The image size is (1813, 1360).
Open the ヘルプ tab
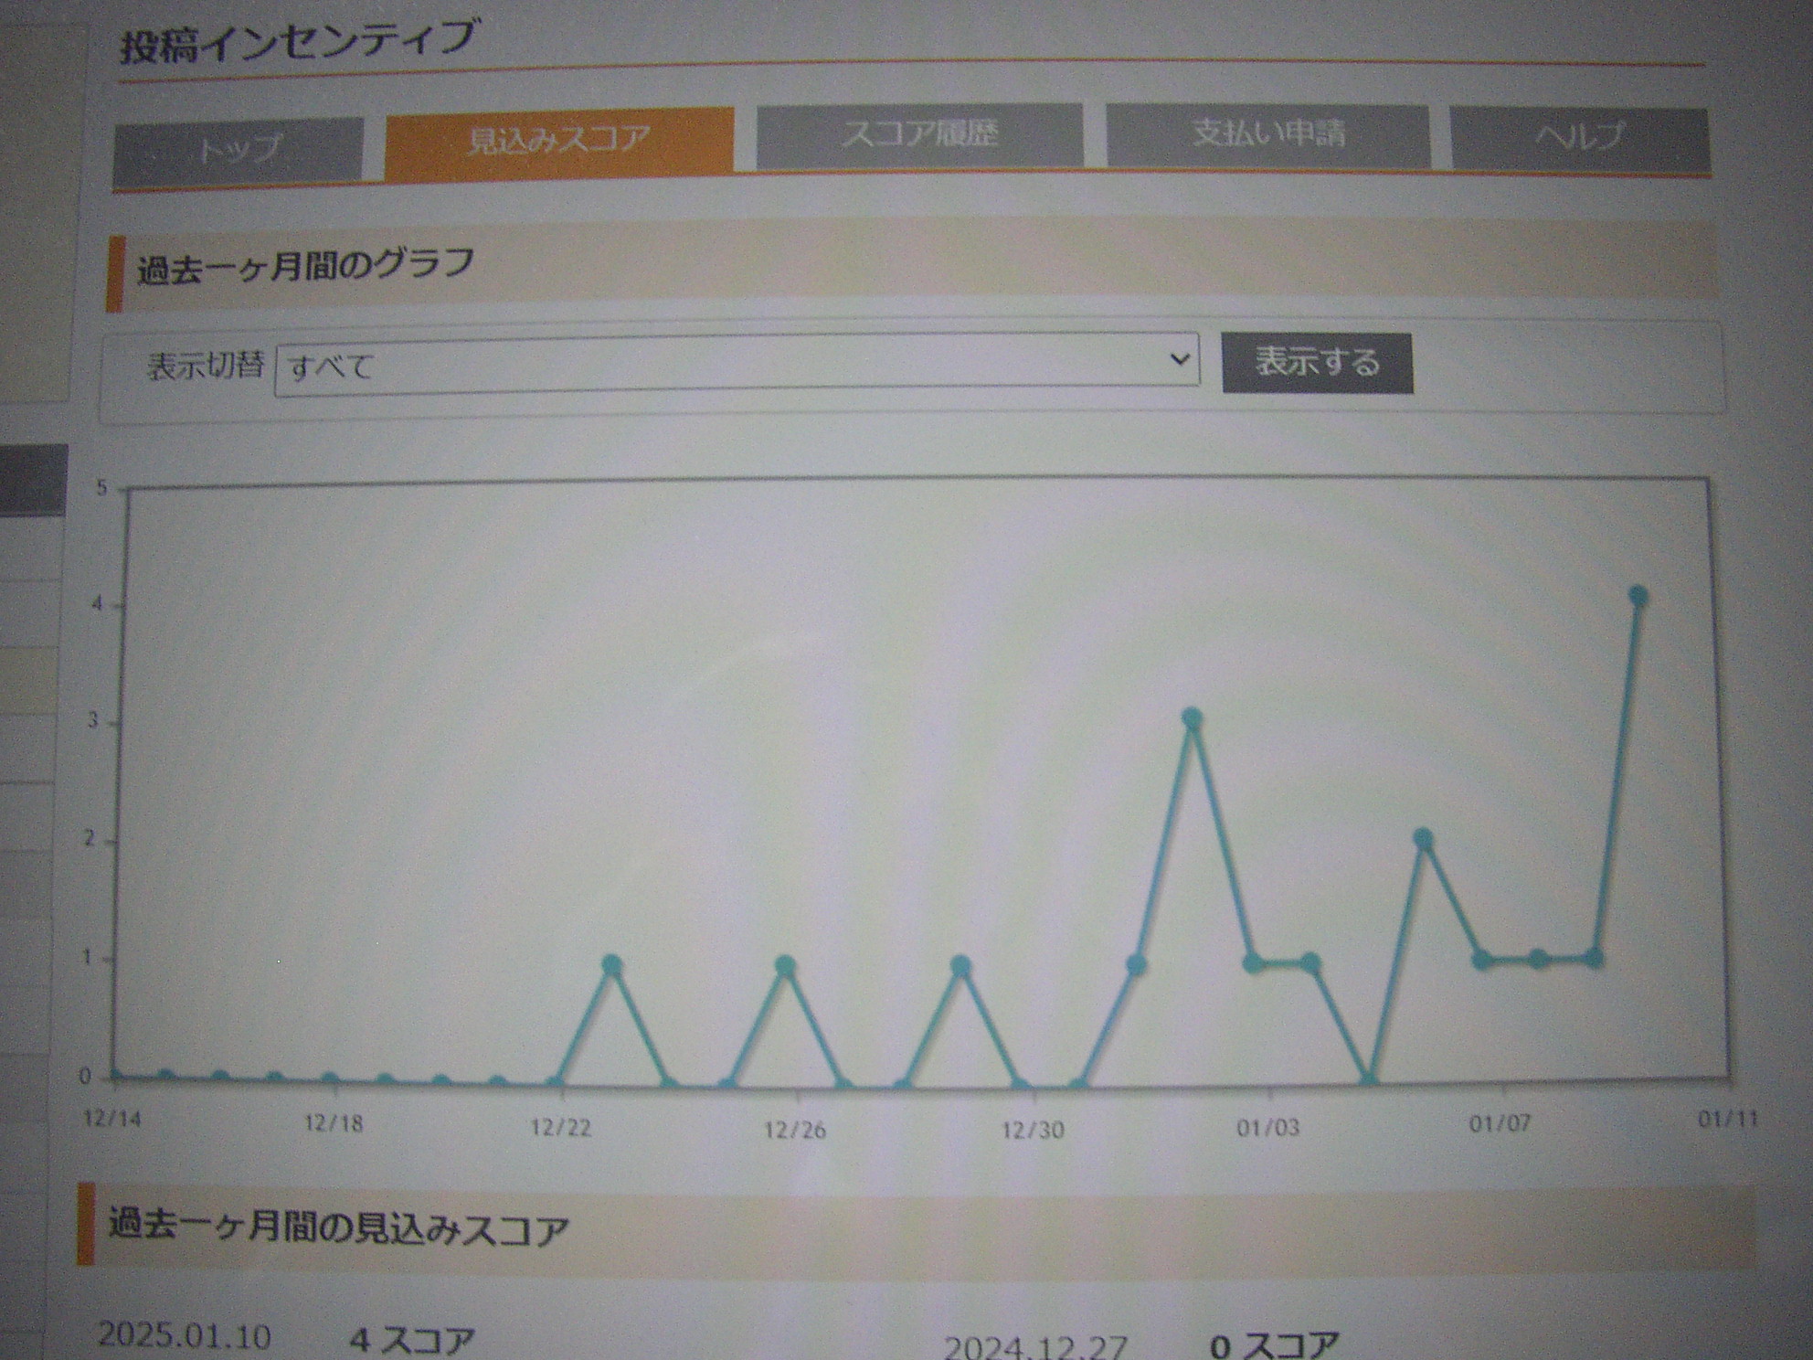1579,137
